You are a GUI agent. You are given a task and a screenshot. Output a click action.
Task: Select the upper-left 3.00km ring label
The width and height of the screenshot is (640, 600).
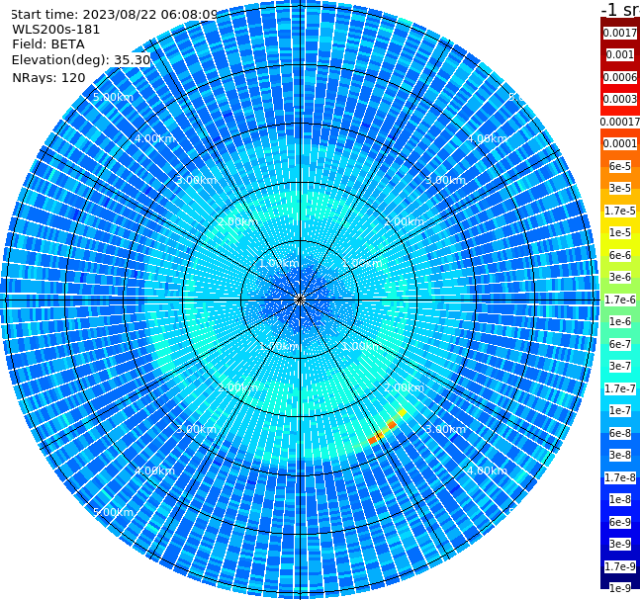[196, 180]
